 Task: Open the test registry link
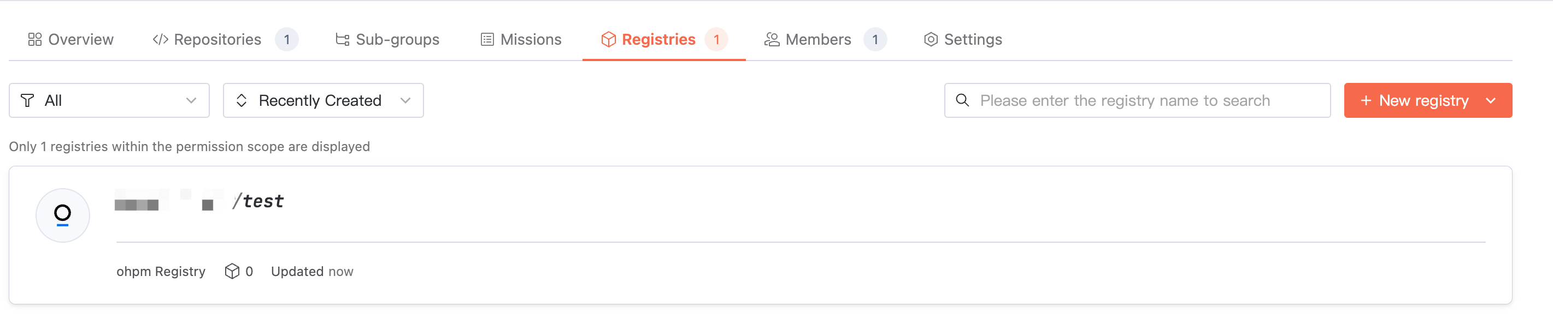tap(263, 201)
